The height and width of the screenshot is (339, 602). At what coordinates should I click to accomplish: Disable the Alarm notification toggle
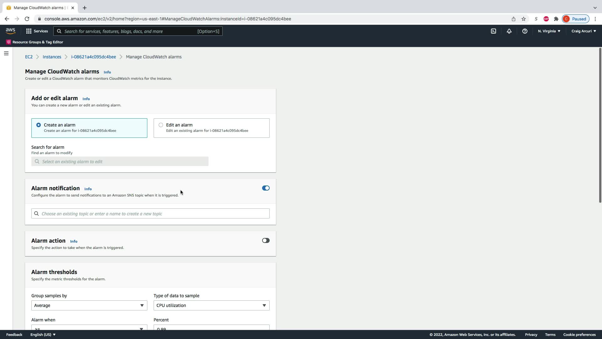(x=266, y=188)
